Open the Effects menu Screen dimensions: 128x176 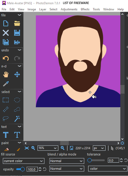[85, 9]
